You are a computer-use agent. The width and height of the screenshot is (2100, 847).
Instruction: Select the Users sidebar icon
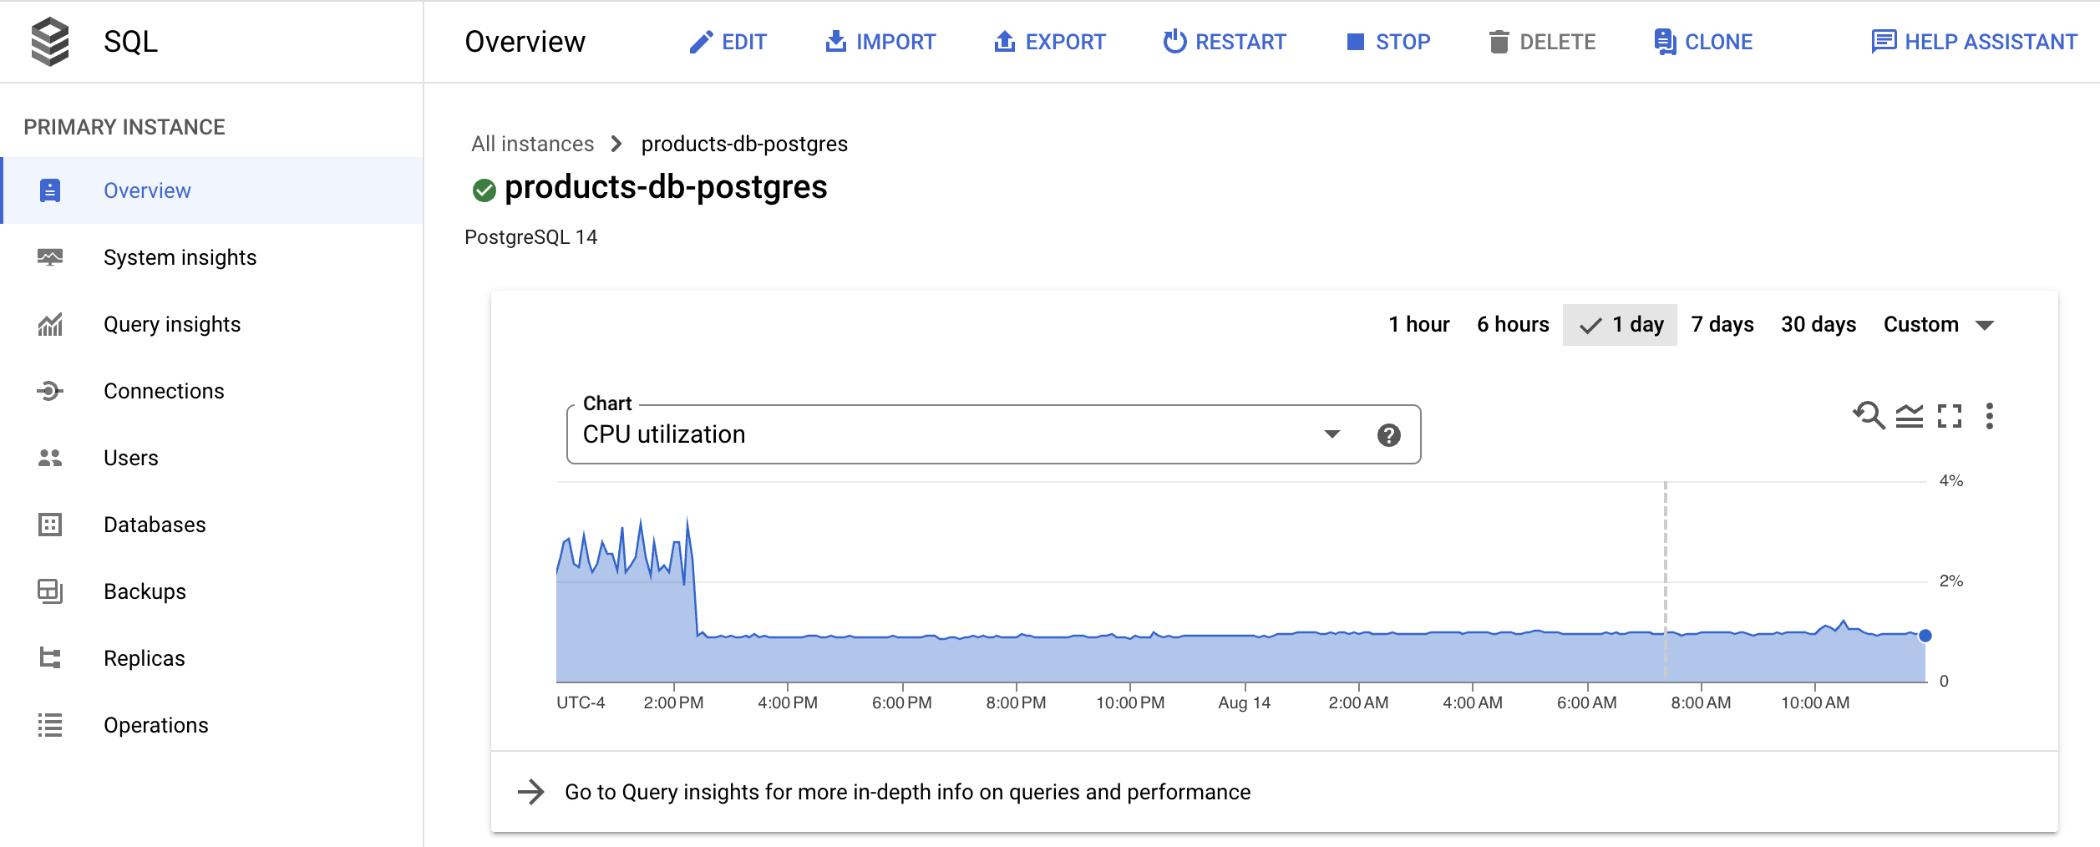(x=51, y=458)
